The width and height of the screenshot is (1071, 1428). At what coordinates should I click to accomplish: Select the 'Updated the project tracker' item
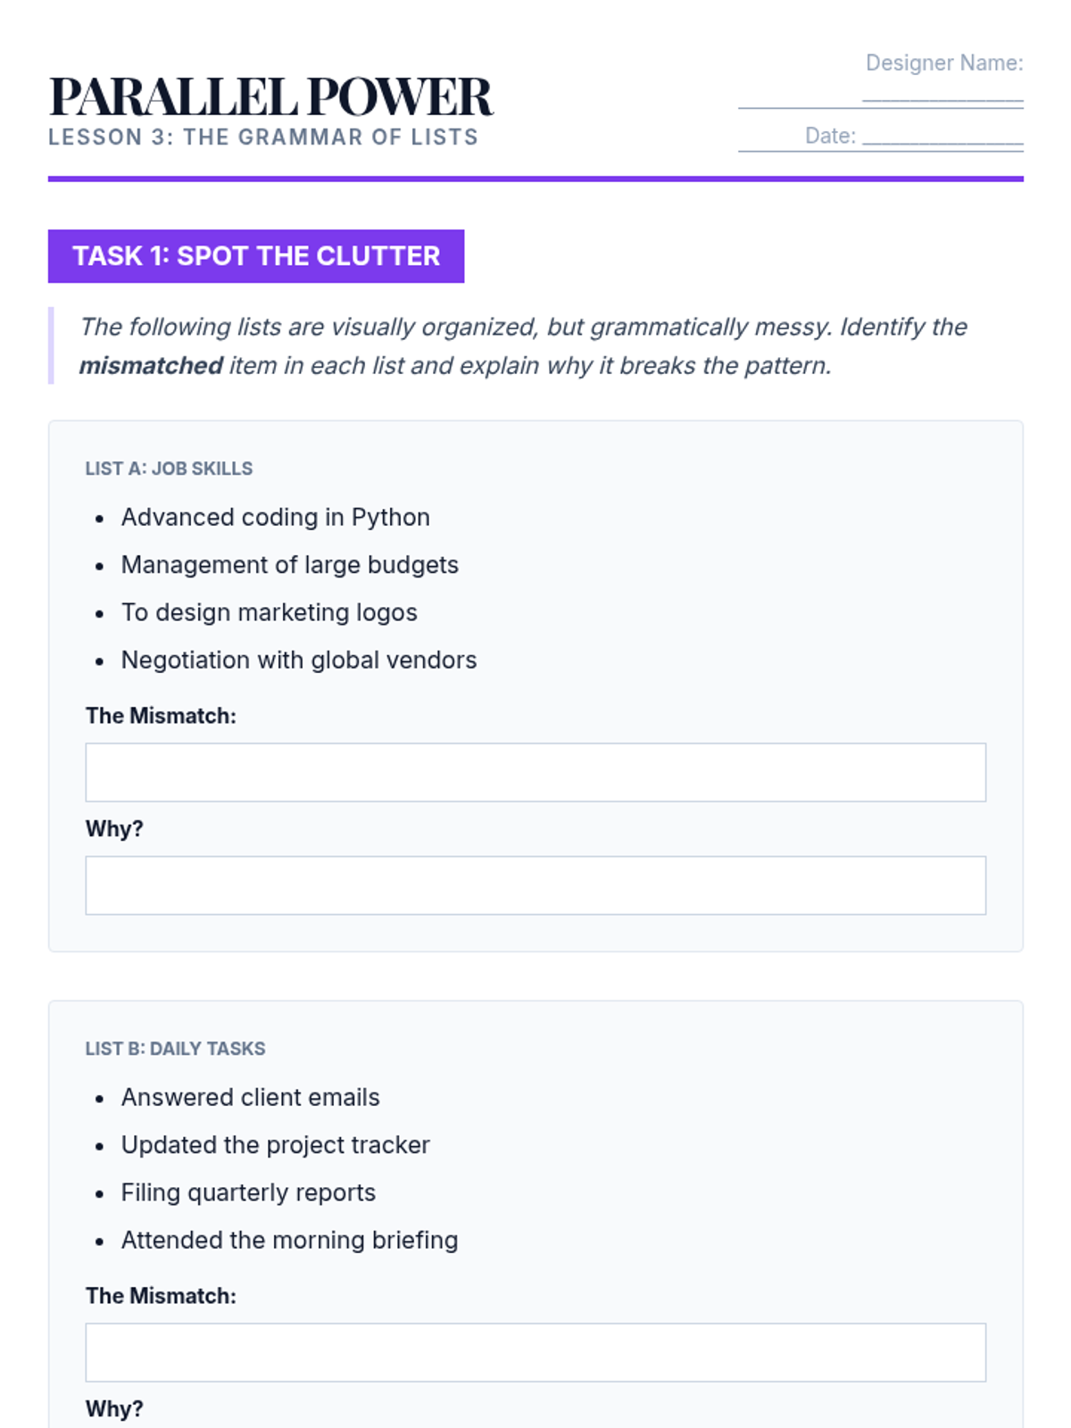276,1145
